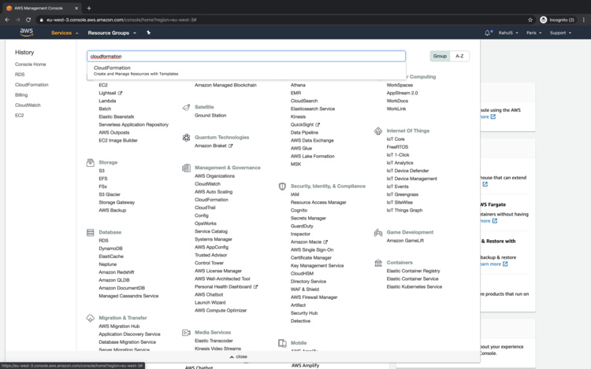Select CloudFormation search suggestion
This screenshot has height=369, width=591.
[112, 68]
